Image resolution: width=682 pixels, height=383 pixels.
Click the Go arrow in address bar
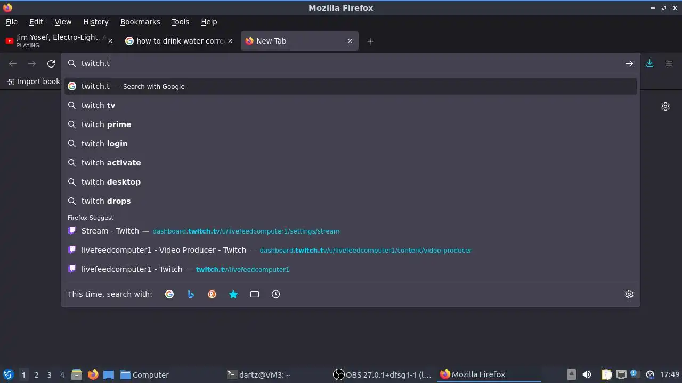tap(629, 63)
